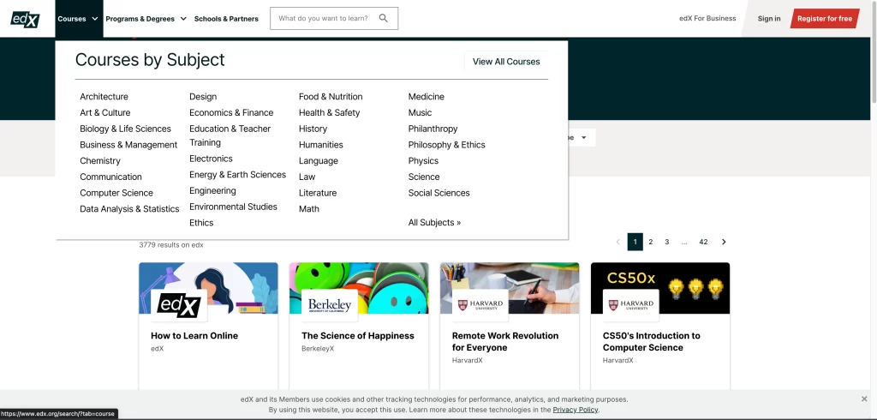The width and height of the screenshot is (877, 420).
Task: Click the search magnifier icon
Action: pyautogui.click(x=383, y=19)
